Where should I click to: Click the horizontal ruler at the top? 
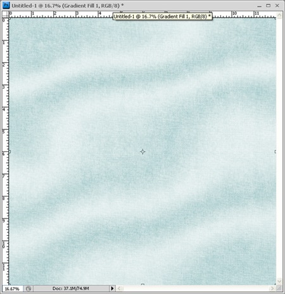(142, 15)
